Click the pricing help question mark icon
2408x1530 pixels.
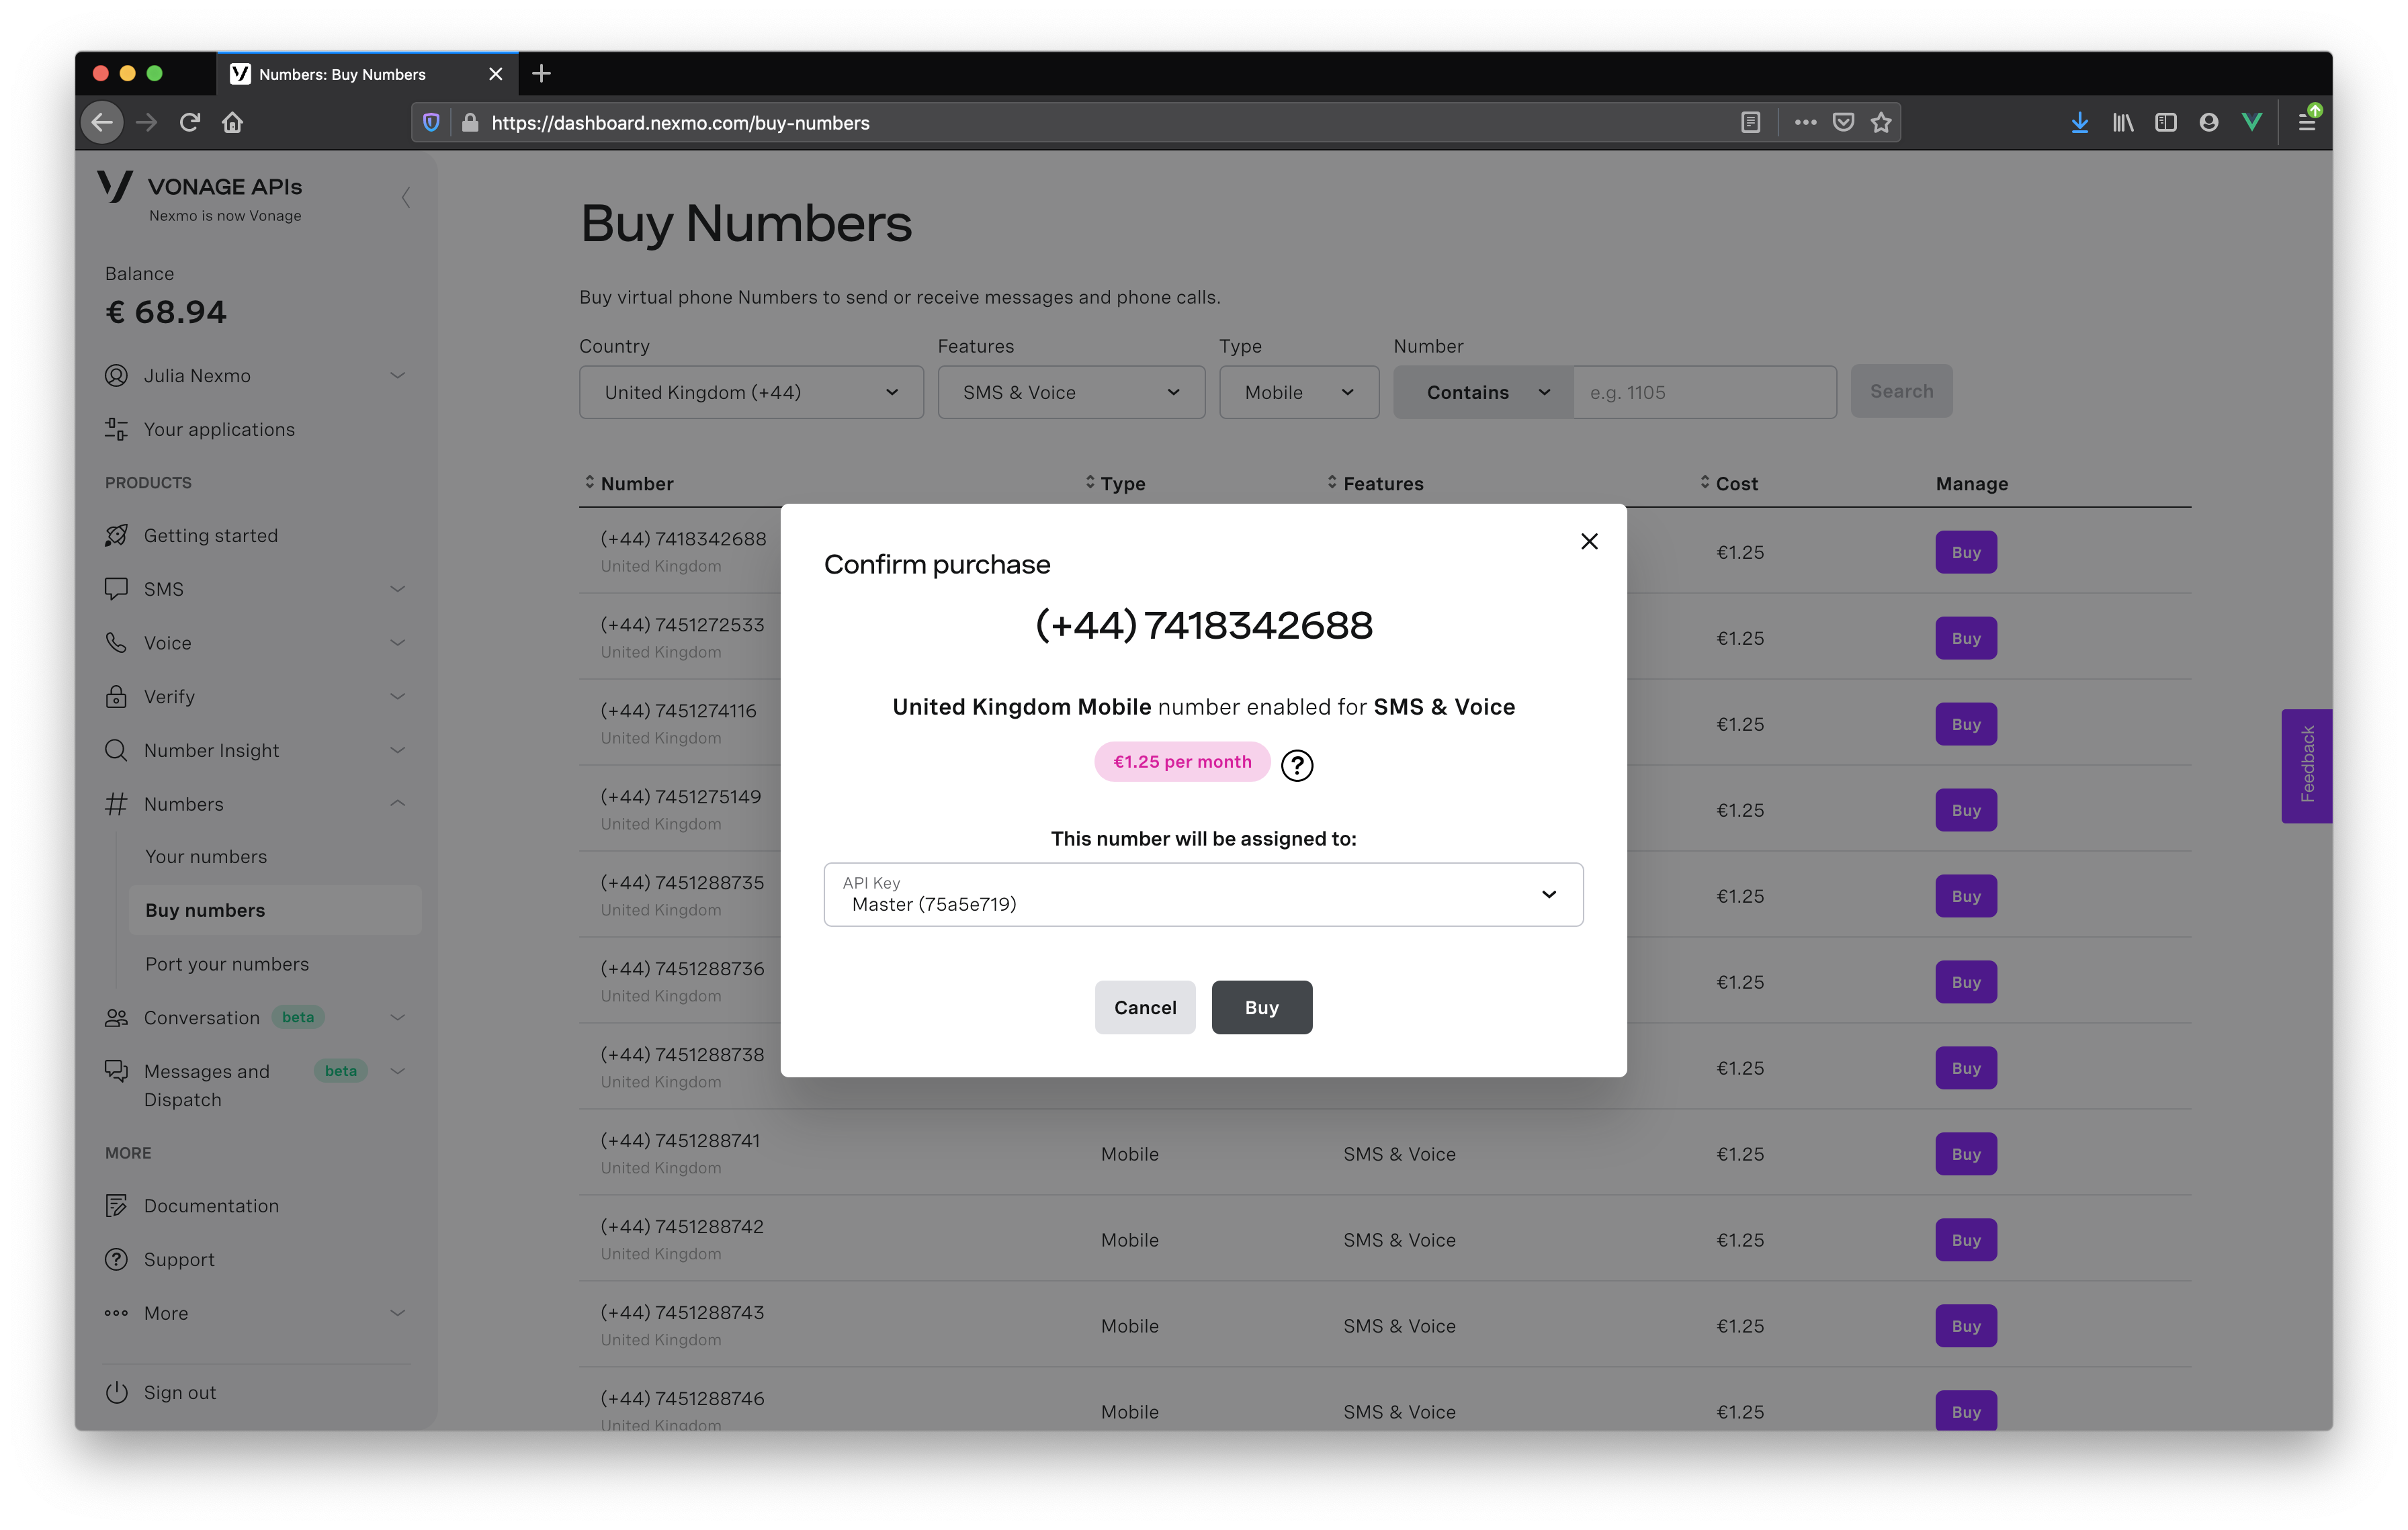click(x=1297, y=766)
